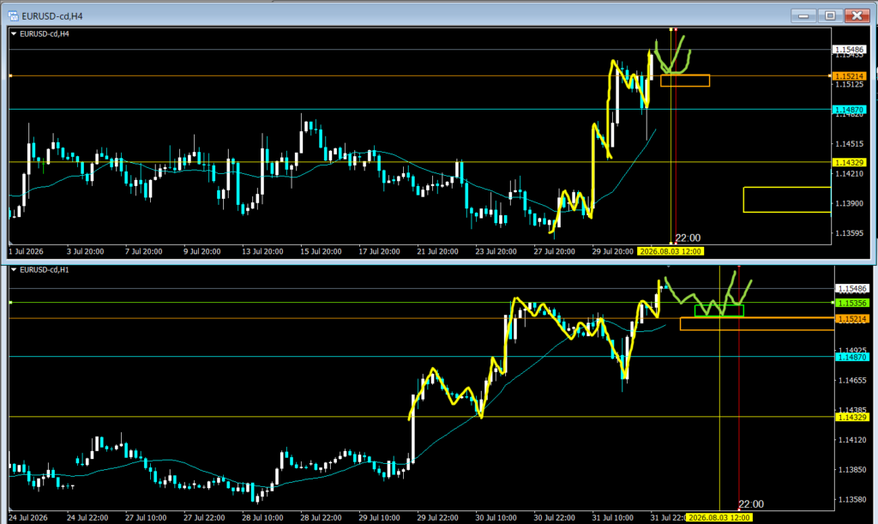The width and height of the screenshot is (878, 524).
Task: Click yellow 2026.08.03 12:00 date tag on H4 chart
Action: (x=671, y=251)
